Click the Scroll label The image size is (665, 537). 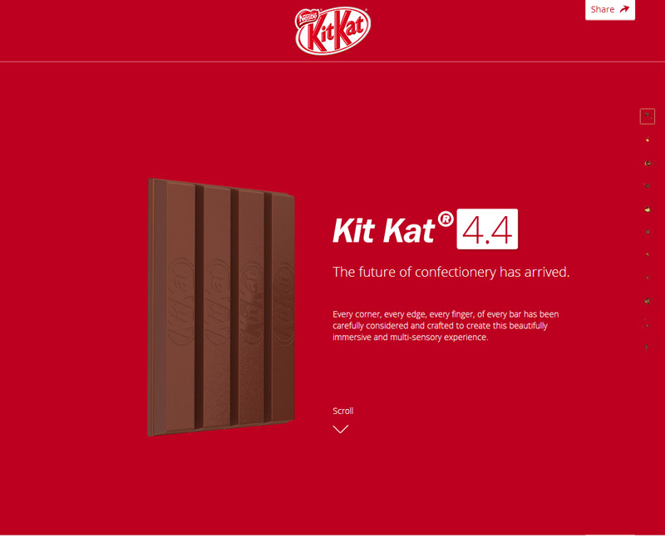(x=342, y=411)
